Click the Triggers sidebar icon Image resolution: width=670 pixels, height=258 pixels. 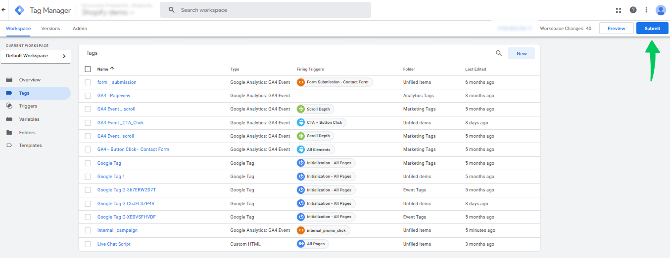9,106
